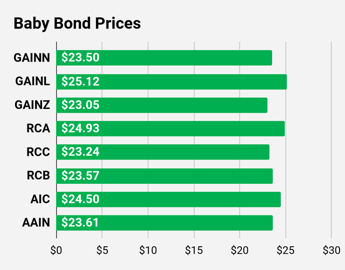Click the green bar showing $23.05

point(162,106)
